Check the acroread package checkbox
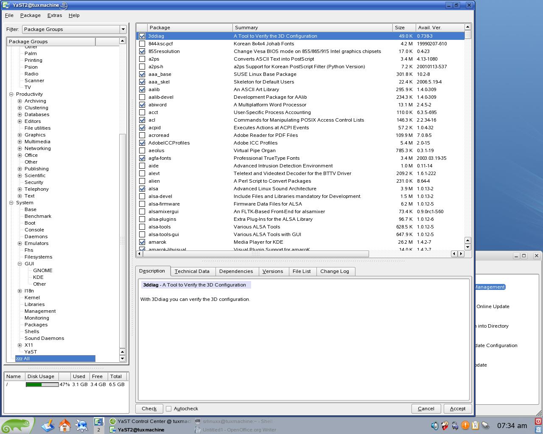 [x=142, y=135]
